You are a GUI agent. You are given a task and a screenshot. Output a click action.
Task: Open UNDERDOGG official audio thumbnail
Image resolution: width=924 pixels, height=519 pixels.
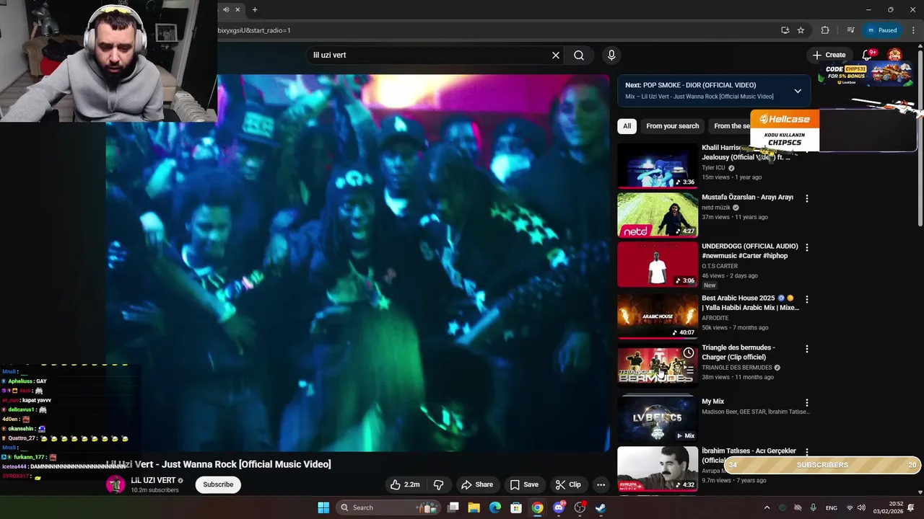[x=658, y=264]
